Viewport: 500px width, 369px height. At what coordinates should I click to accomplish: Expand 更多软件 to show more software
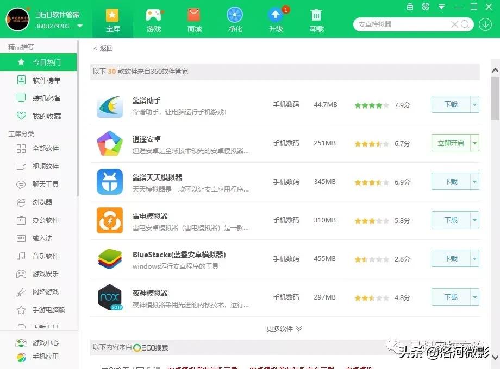tap(284, 328)
